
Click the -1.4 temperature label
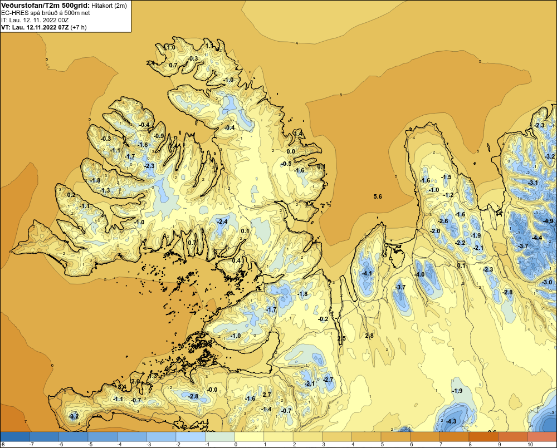click(x=266, y=409)
